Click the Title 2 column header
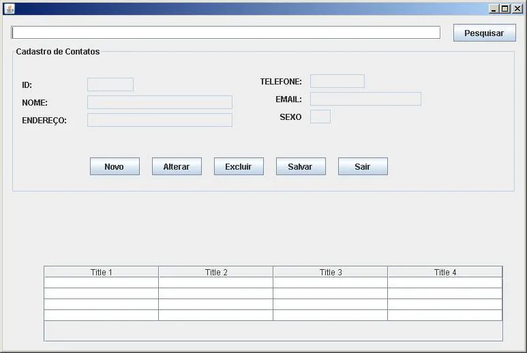 click(x=215, y=272)
